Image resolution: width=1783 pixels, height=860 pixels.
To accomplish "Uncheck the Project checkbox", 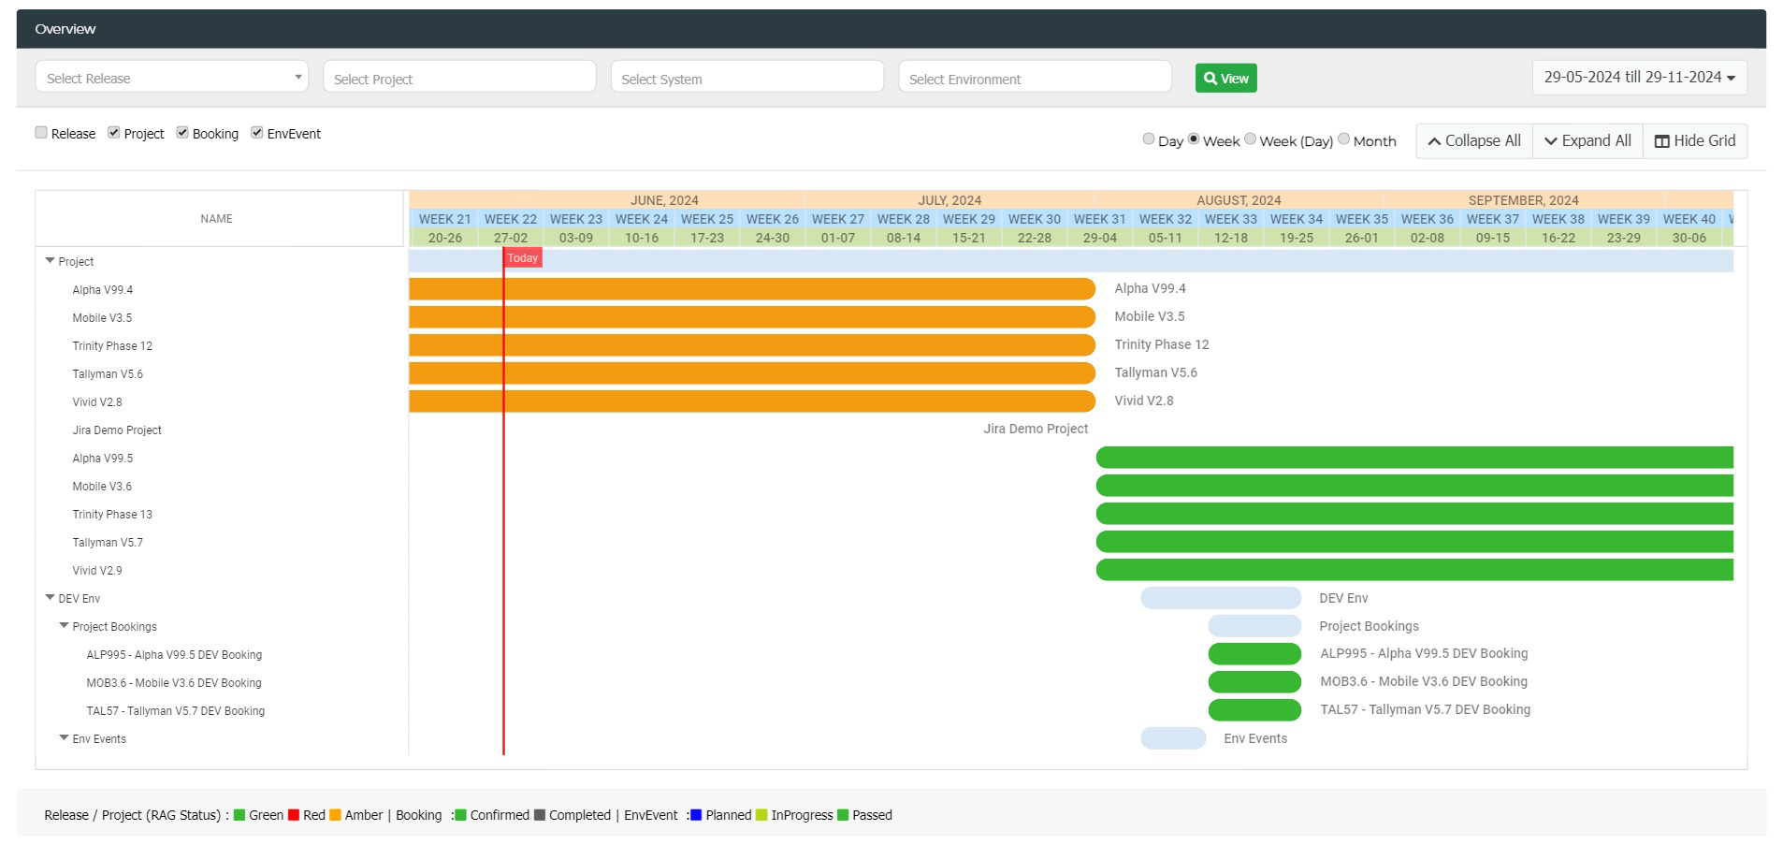I will [x=113, y=133].
